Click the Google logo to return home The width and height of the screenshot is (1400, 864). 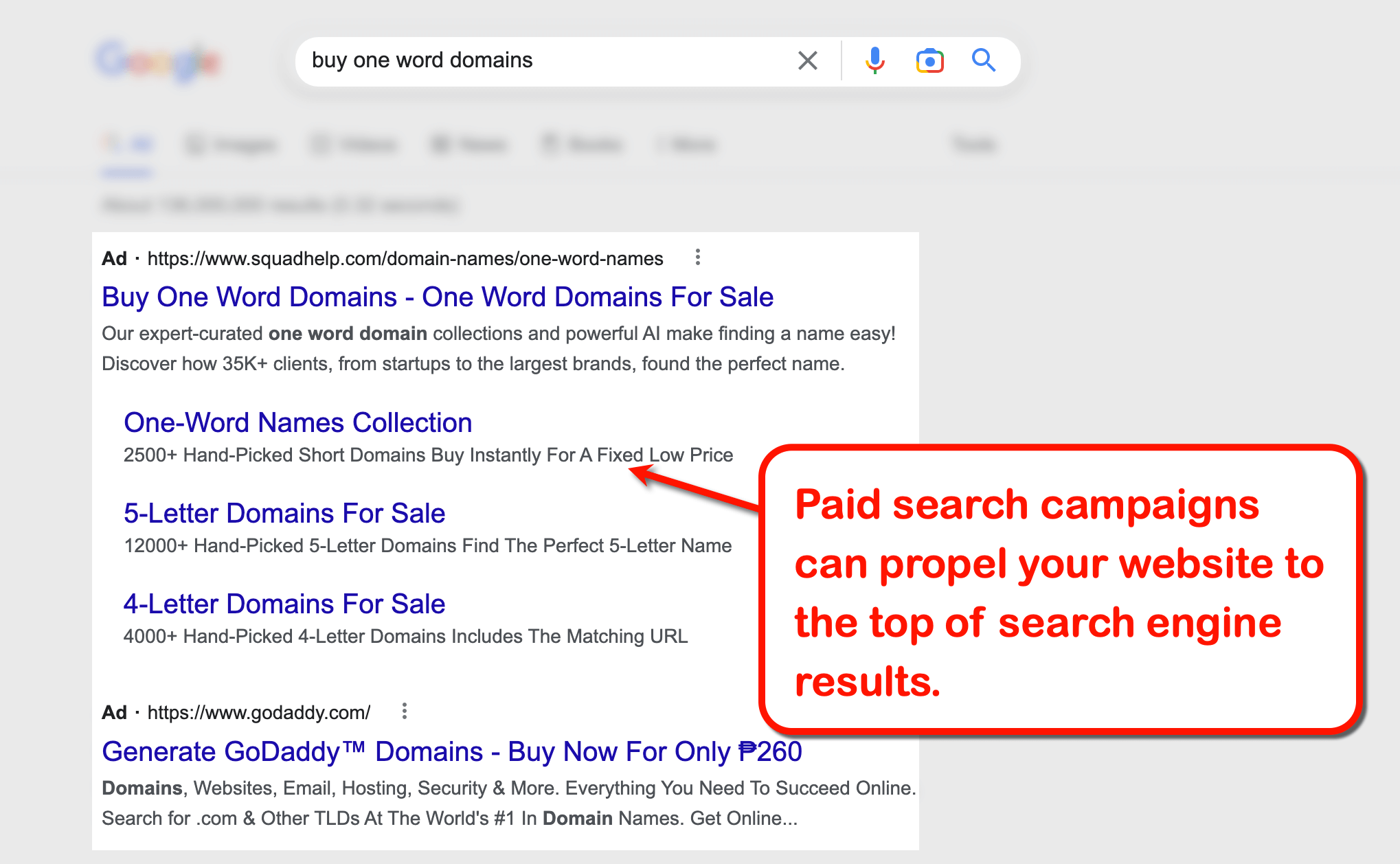(x=158, y=60)
